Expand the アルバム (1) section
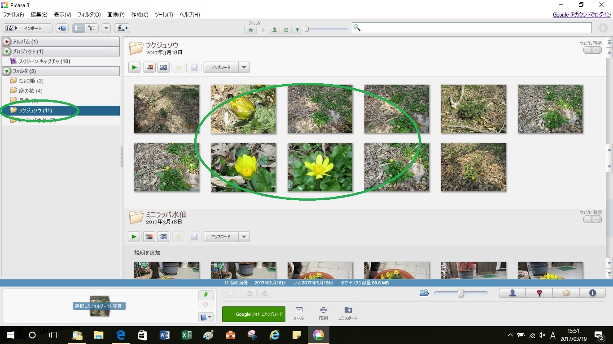This screenshot has width=613, height=344. pyautogui.click(x=7, y=42)
